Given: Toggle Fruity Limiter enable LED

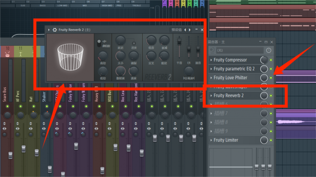Looking at the screenshot, I should [x=271, y=140].
